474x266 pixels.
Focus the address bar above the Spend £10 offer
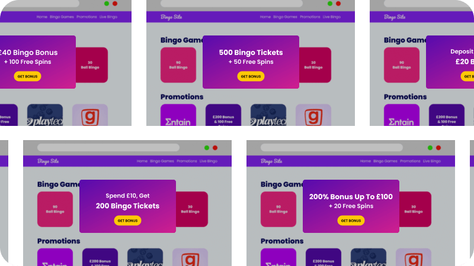[108, 147]
